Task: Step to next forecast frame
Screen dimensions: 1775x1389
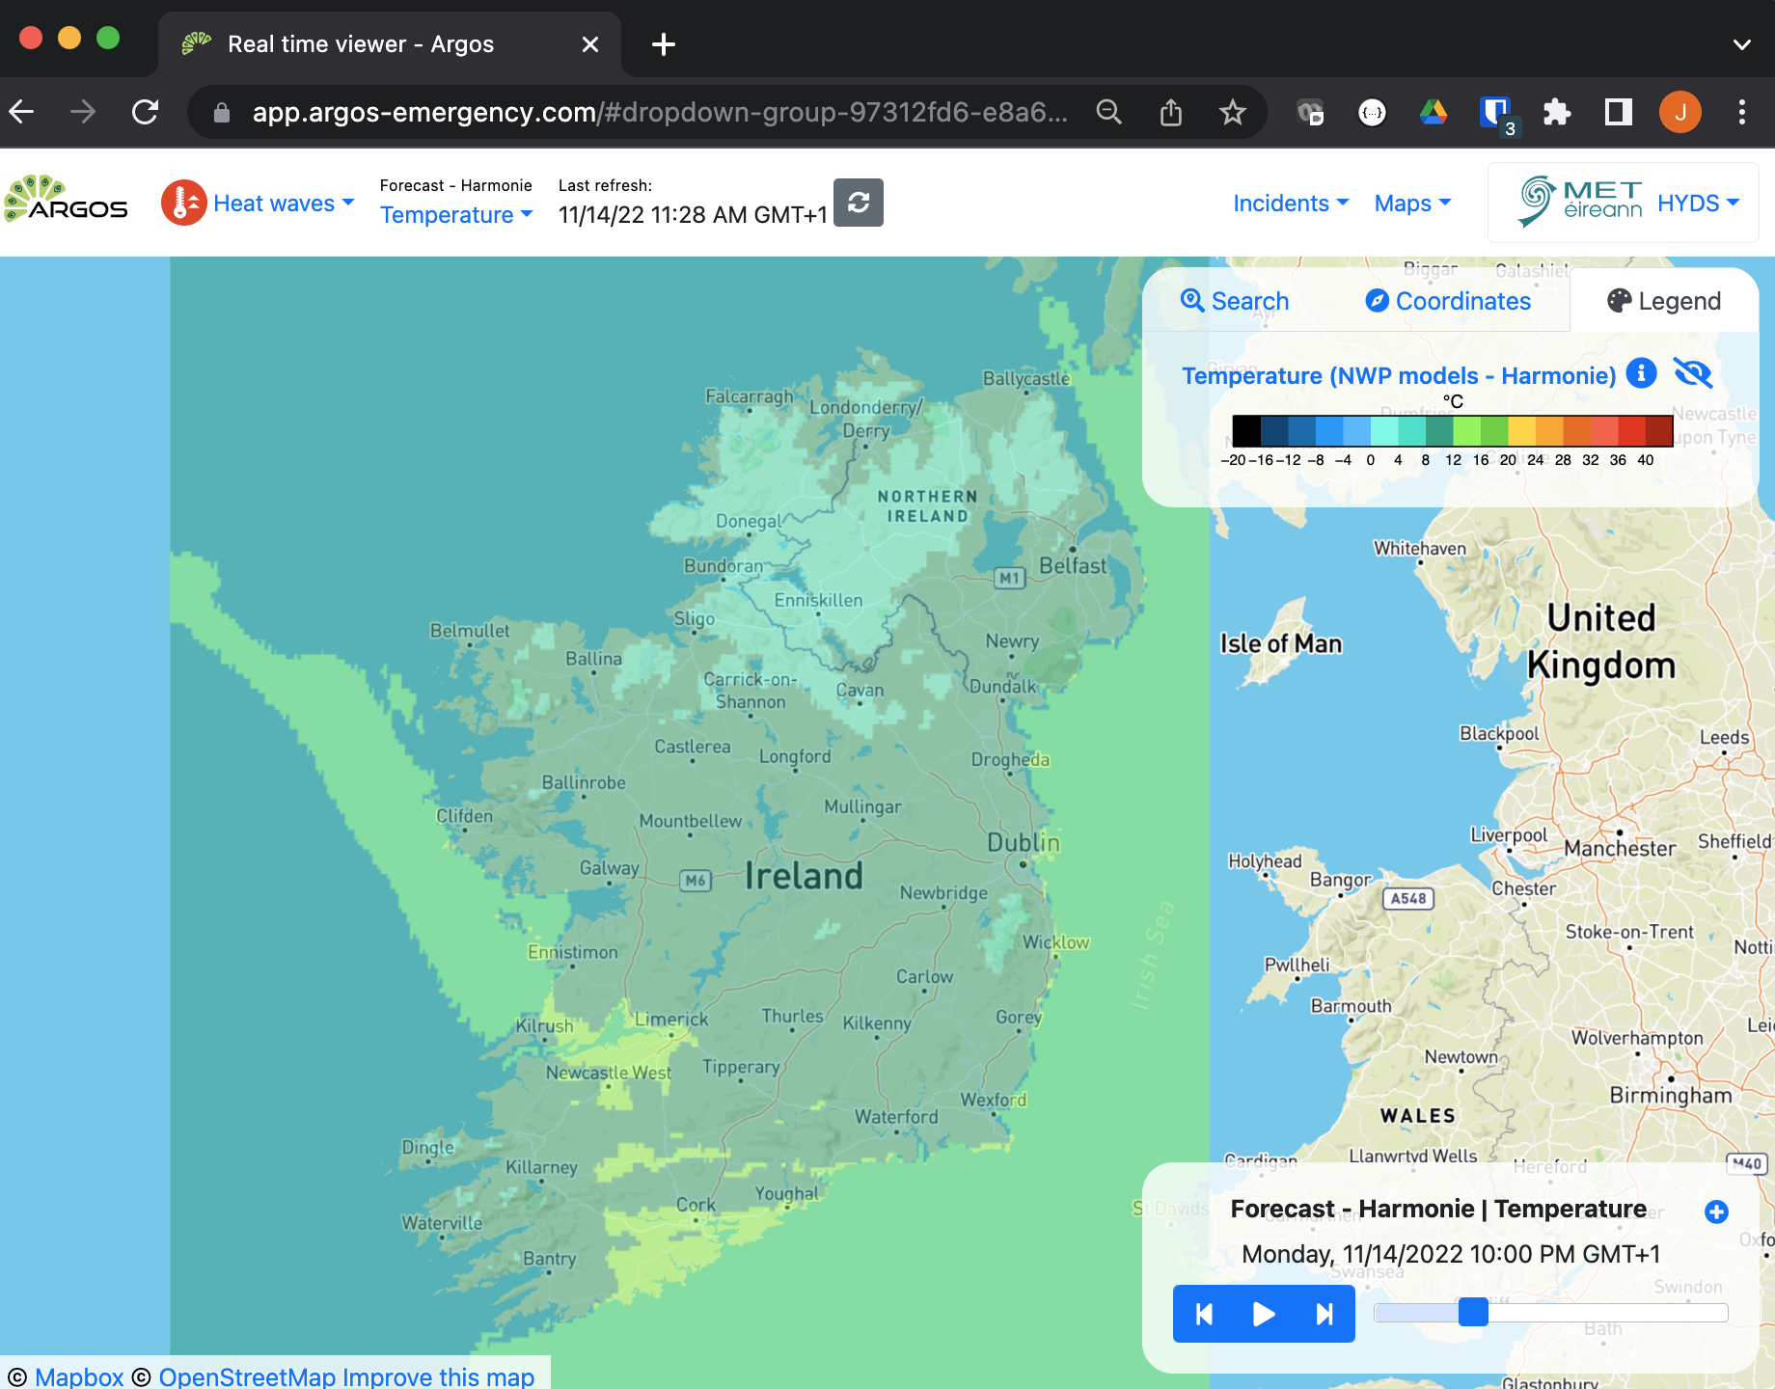Action: (1324, 1314)
